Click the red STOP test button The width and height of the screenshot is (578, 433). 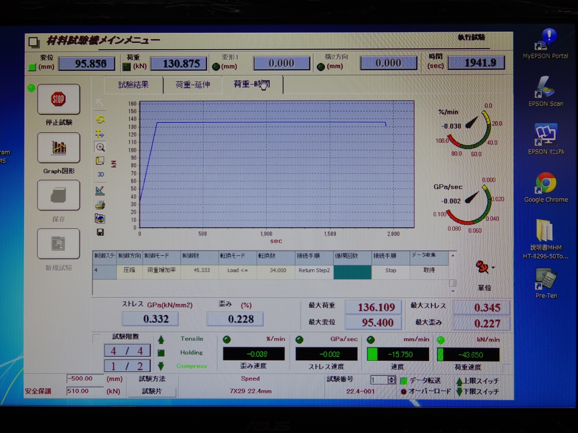(58, 100)
